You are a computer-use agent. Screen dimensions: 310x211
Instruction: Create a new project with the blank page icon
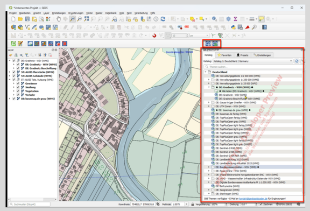click(13, 19)
